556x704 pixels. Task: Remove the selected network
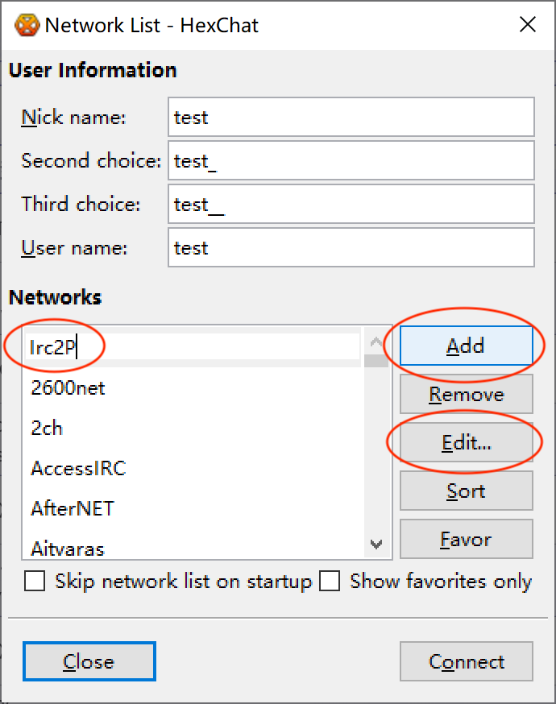coord(466,394)
